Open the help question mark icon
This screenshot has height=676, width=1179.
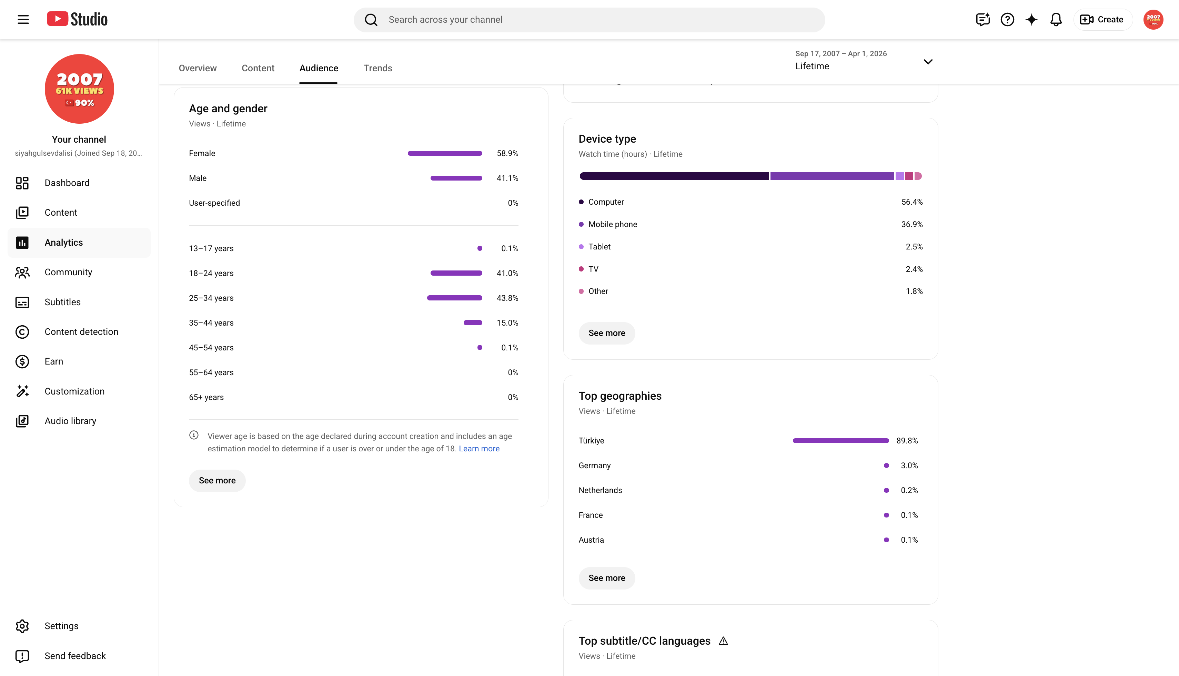[1007, 20]
